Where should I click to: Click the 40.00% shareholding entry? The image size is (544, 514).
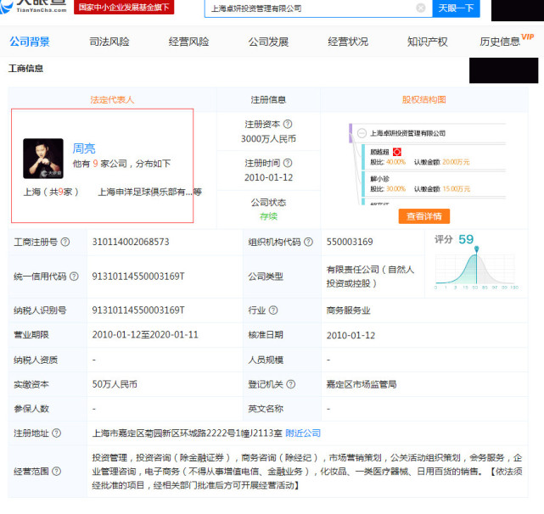tap(395, 162)
